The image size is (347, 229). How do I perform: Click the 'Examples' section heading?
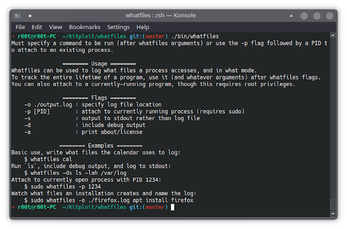tap(101, 146)
